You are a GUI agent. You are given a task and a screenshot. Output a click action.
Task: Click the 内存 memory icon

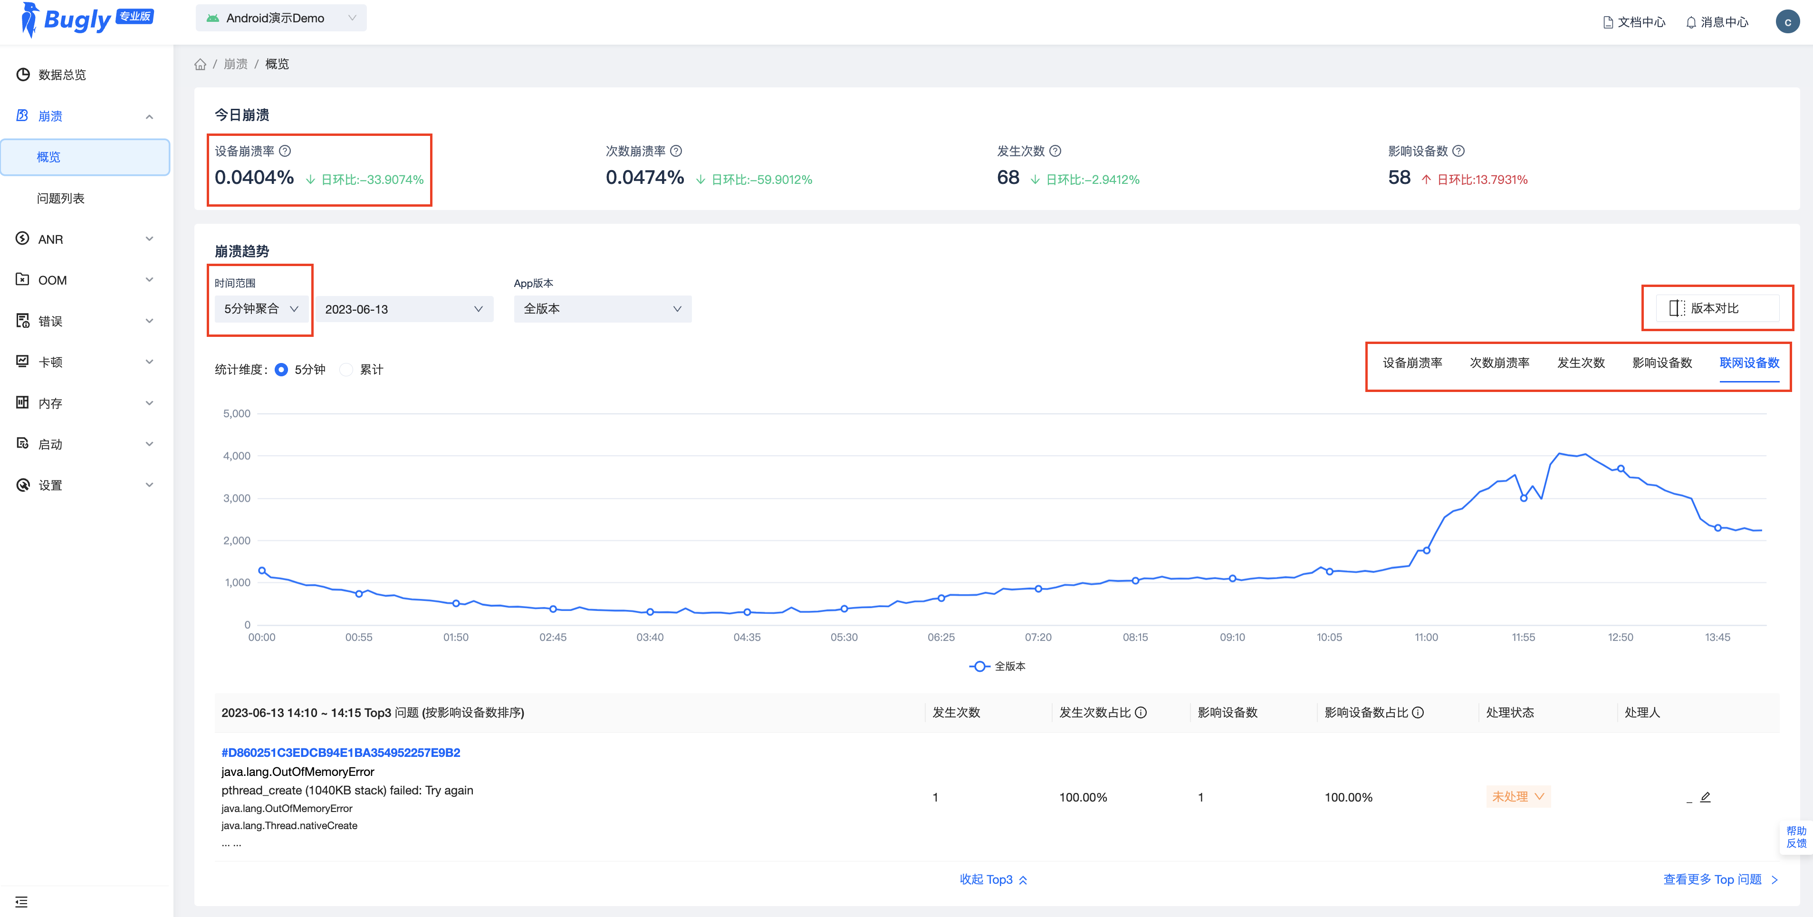coord(22,402)
